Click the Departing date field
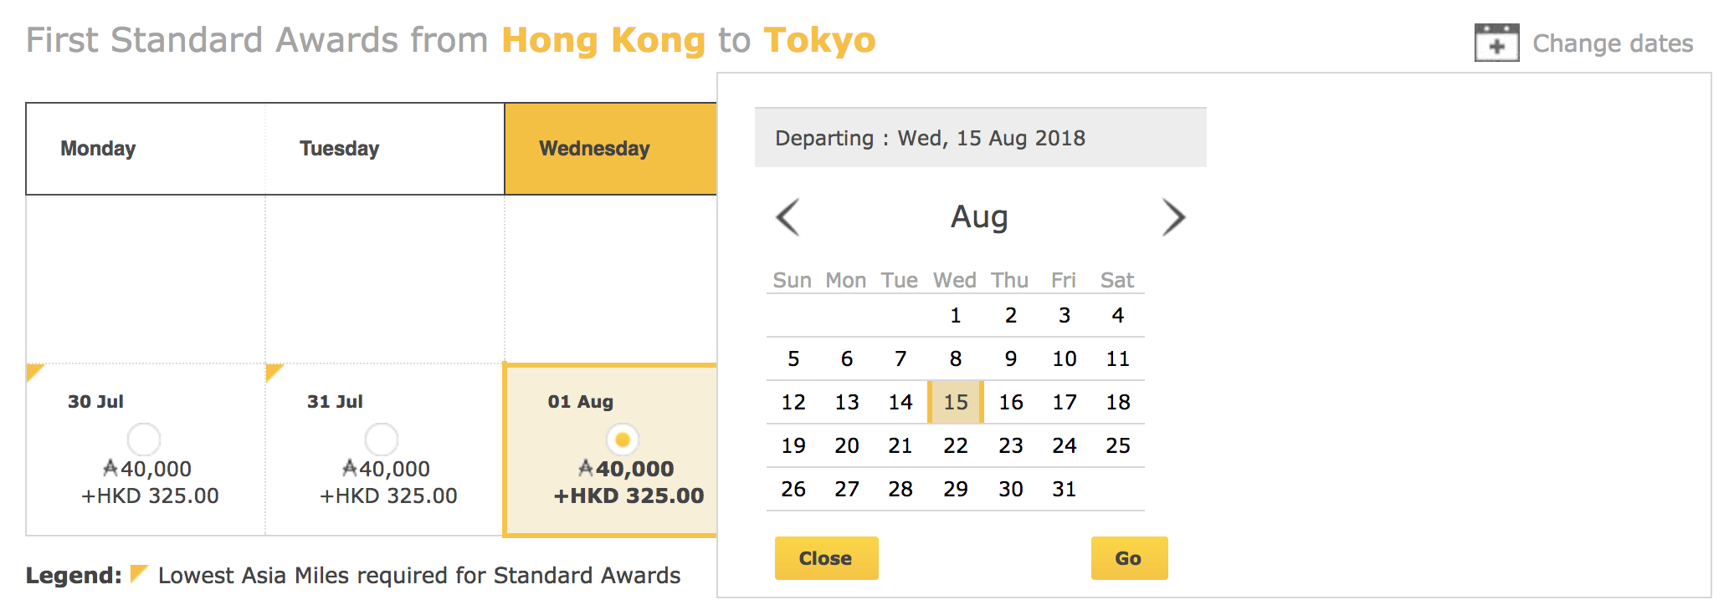The image size is (1734, 615). click(x=980, y=138)
